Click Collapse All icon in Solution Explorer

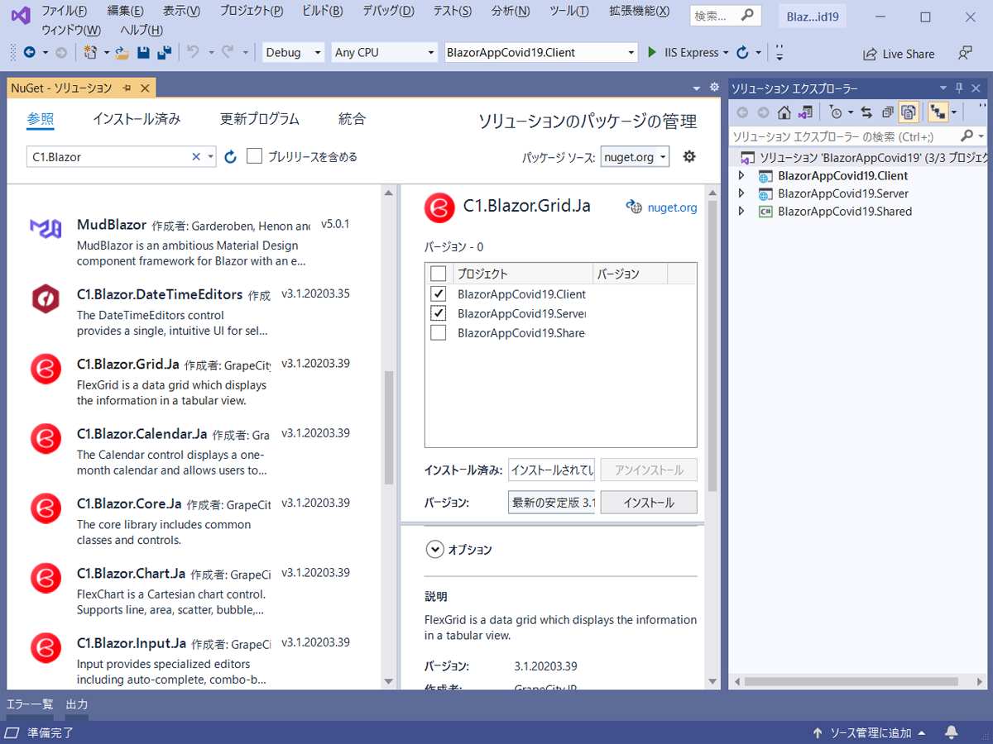(x=887, y=112)
